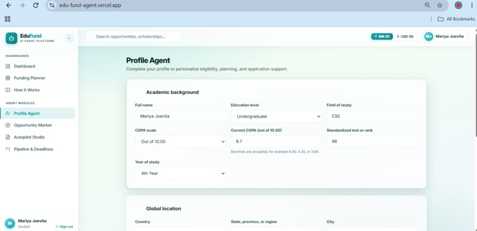Navigate to Opportunity Market

[38, 125]
